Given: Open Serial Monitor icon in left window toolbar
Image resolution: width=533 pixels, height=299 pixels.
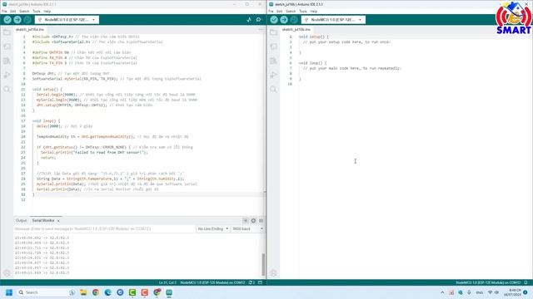Looking at the screenshot, I should coord(259,20).
